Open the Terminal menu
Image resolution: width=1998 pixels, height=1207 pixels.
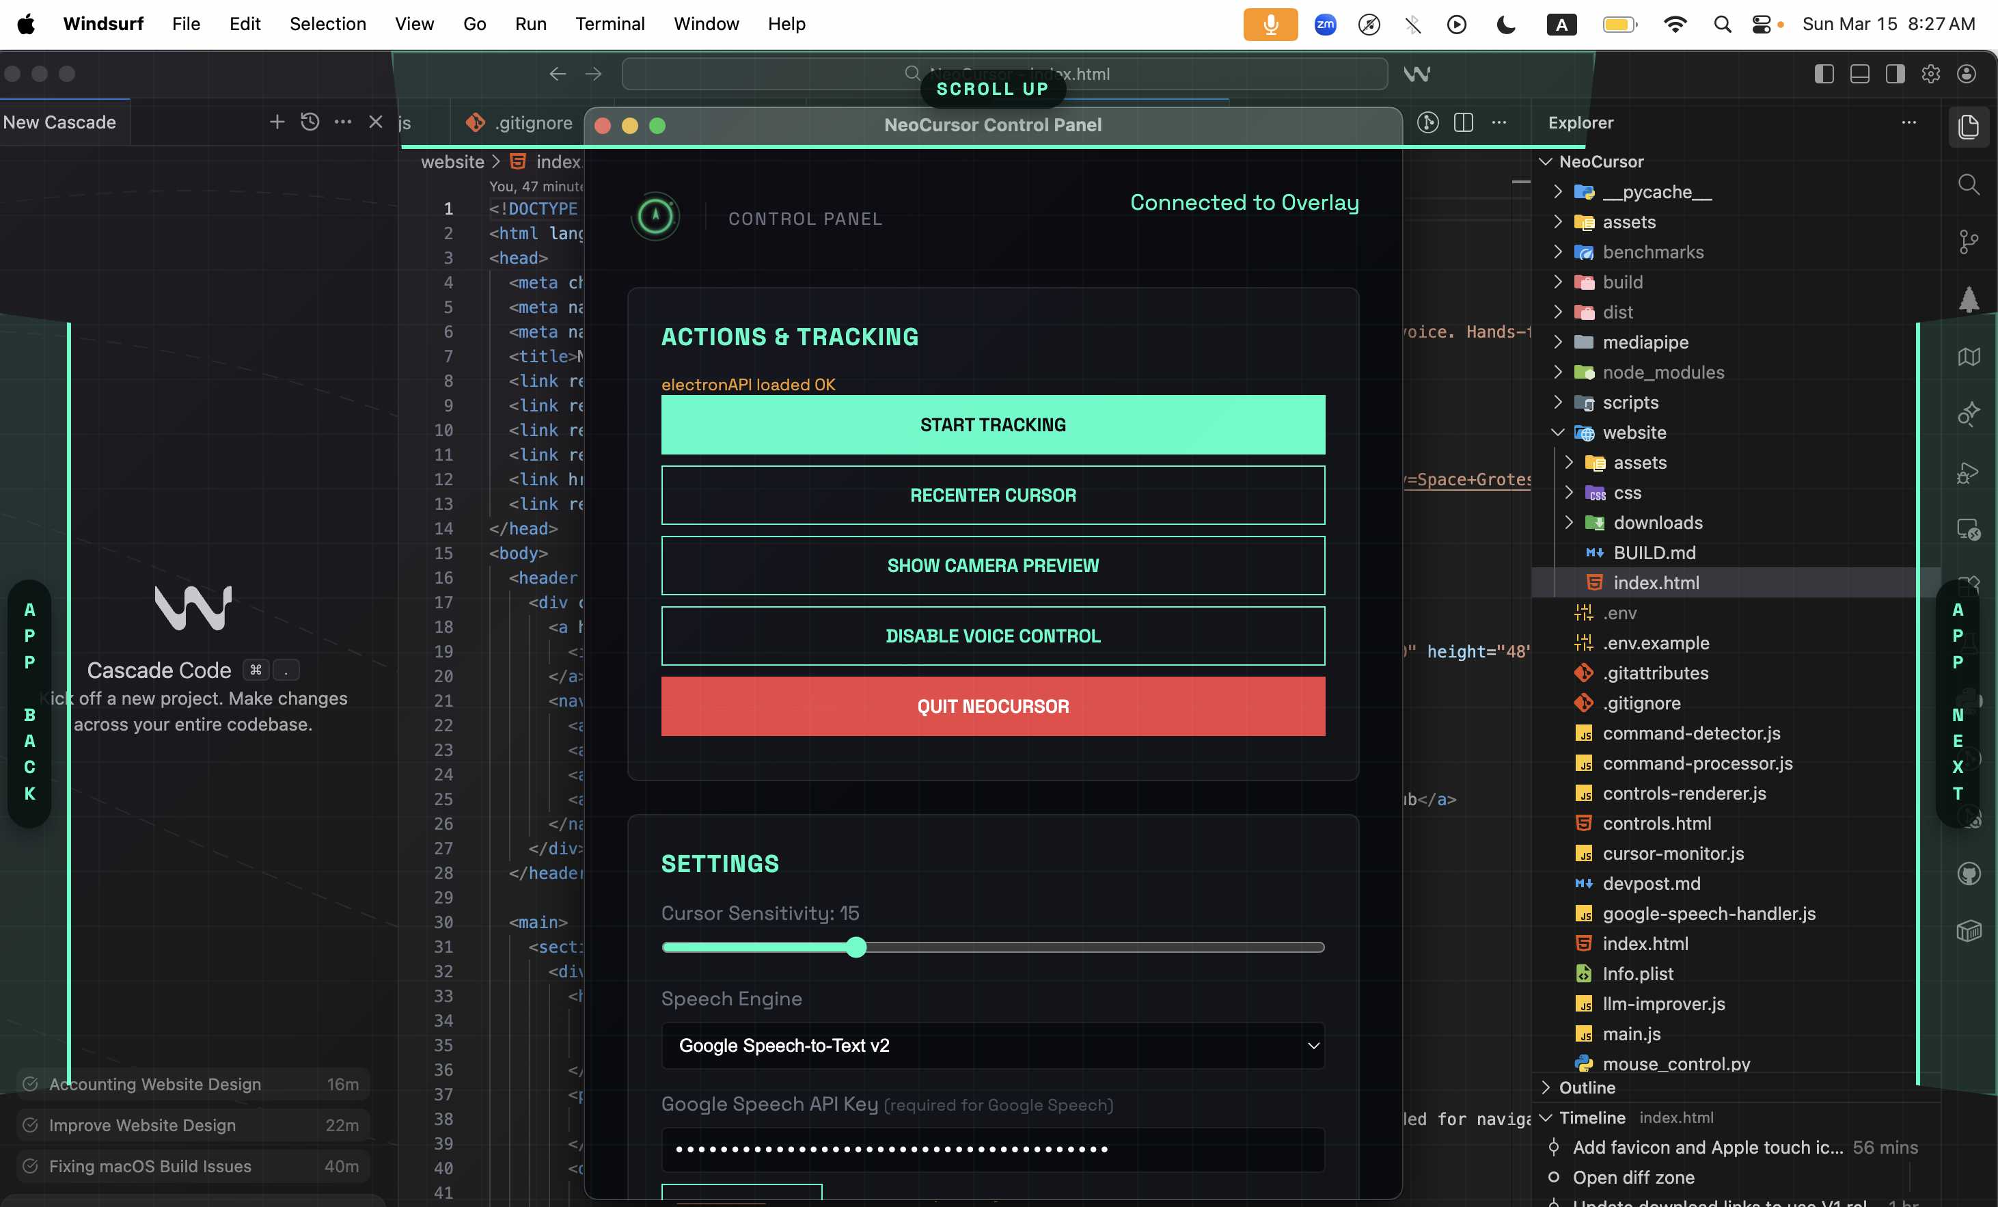pos(610,23)
